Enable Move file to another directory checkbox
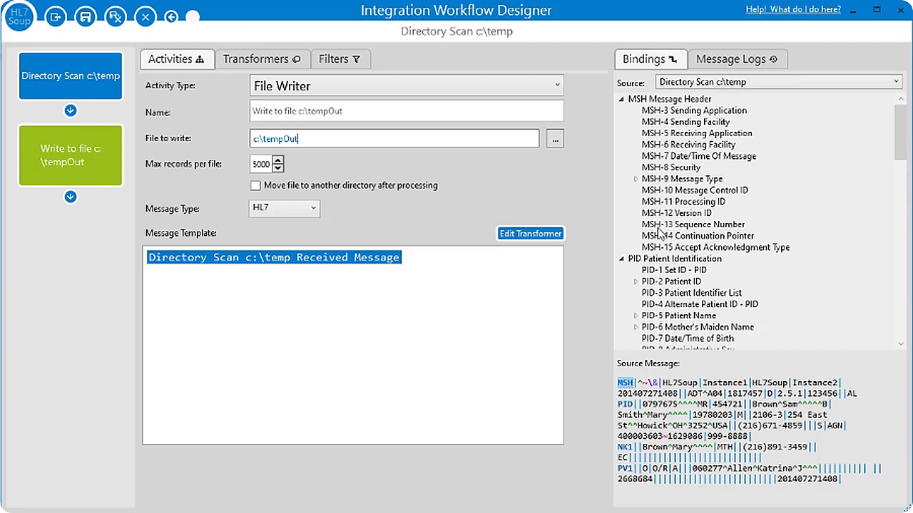913x513 pixels. pyautogui.click(x=255, y=185)
